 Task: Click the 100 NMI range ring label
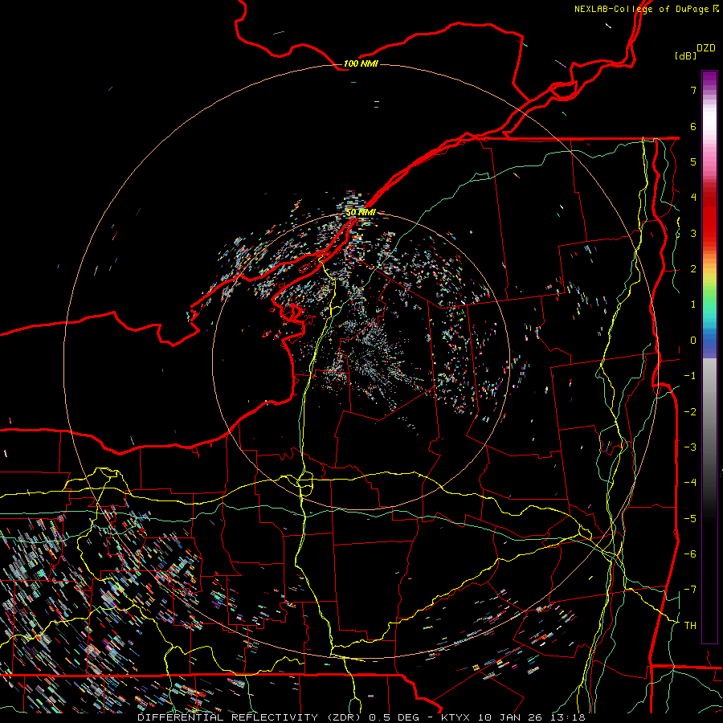361,63
